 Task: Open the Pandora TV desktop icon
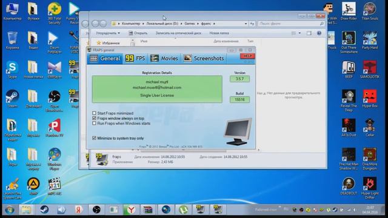click(55, 128)
